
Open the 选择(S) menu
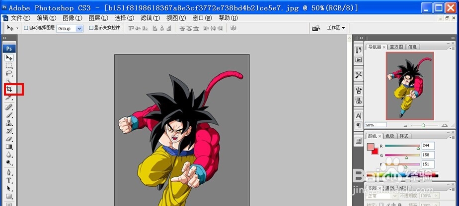point(124,18)
